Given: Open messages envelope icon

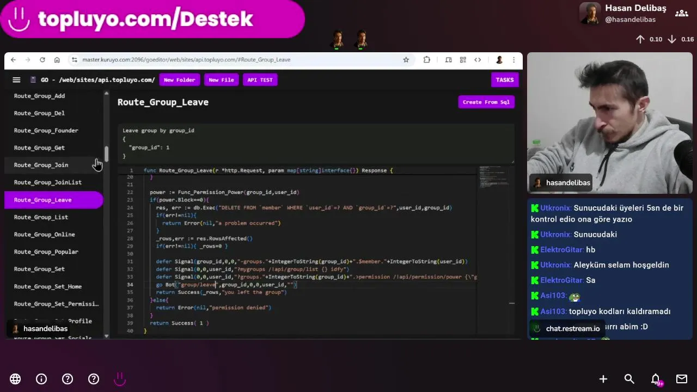Looking at the screenshot, I should tap(682, 379).
